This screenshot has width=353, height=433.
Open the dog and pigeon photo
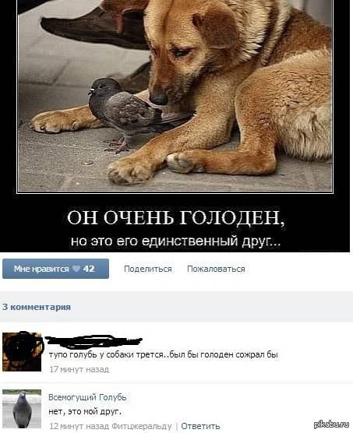click(175, 95)
